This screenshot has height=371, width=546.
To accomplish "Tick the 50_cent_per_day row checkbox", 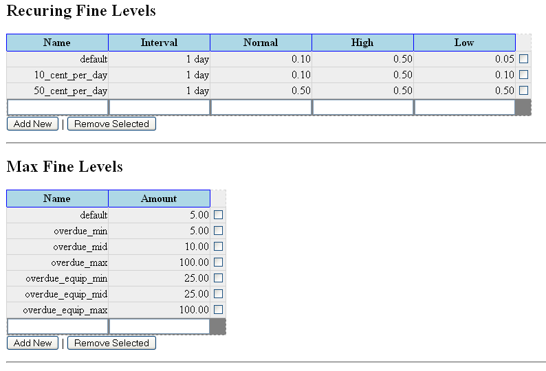I will tap(523, 91).
